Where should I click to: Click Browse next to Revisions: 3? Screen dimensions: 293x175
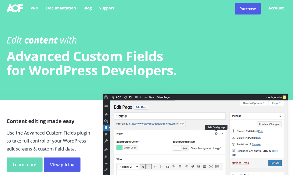click(256, 144)
